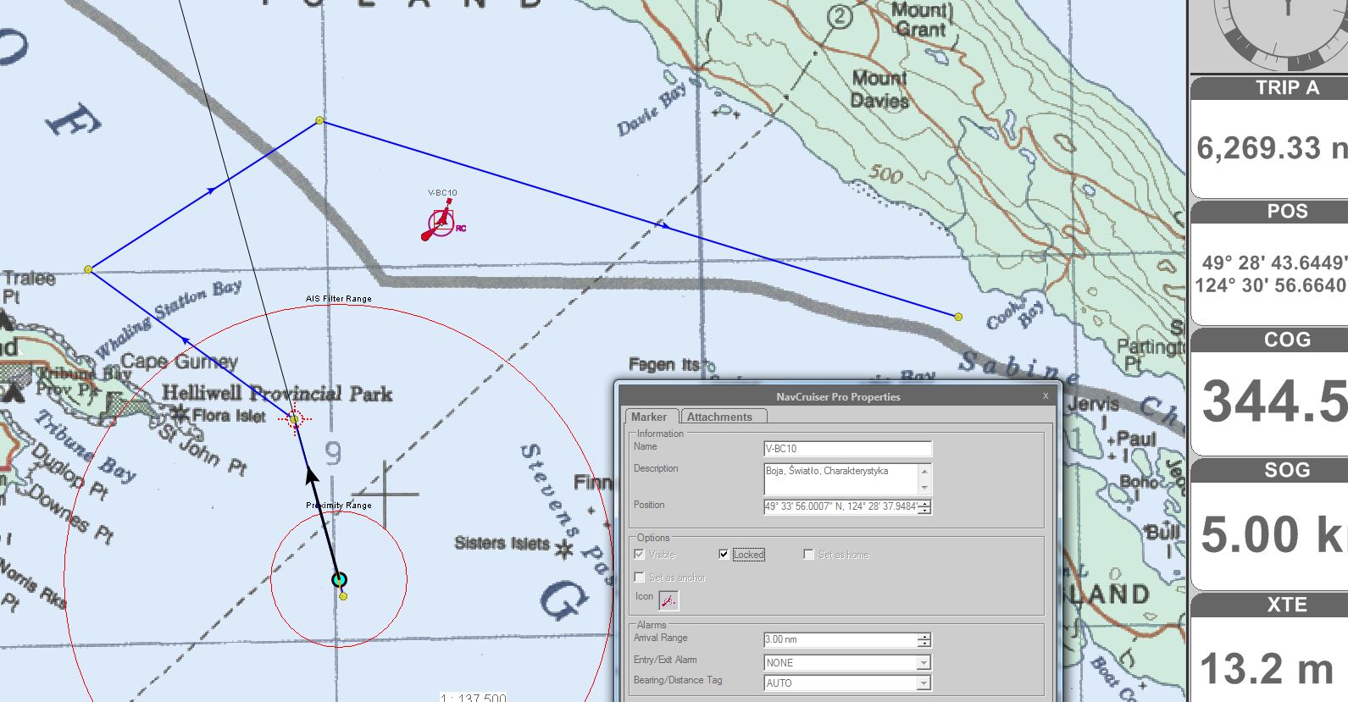
Task: Close the NavCruiser Pro Properties dialog
Action: (x=1046, y=395)
